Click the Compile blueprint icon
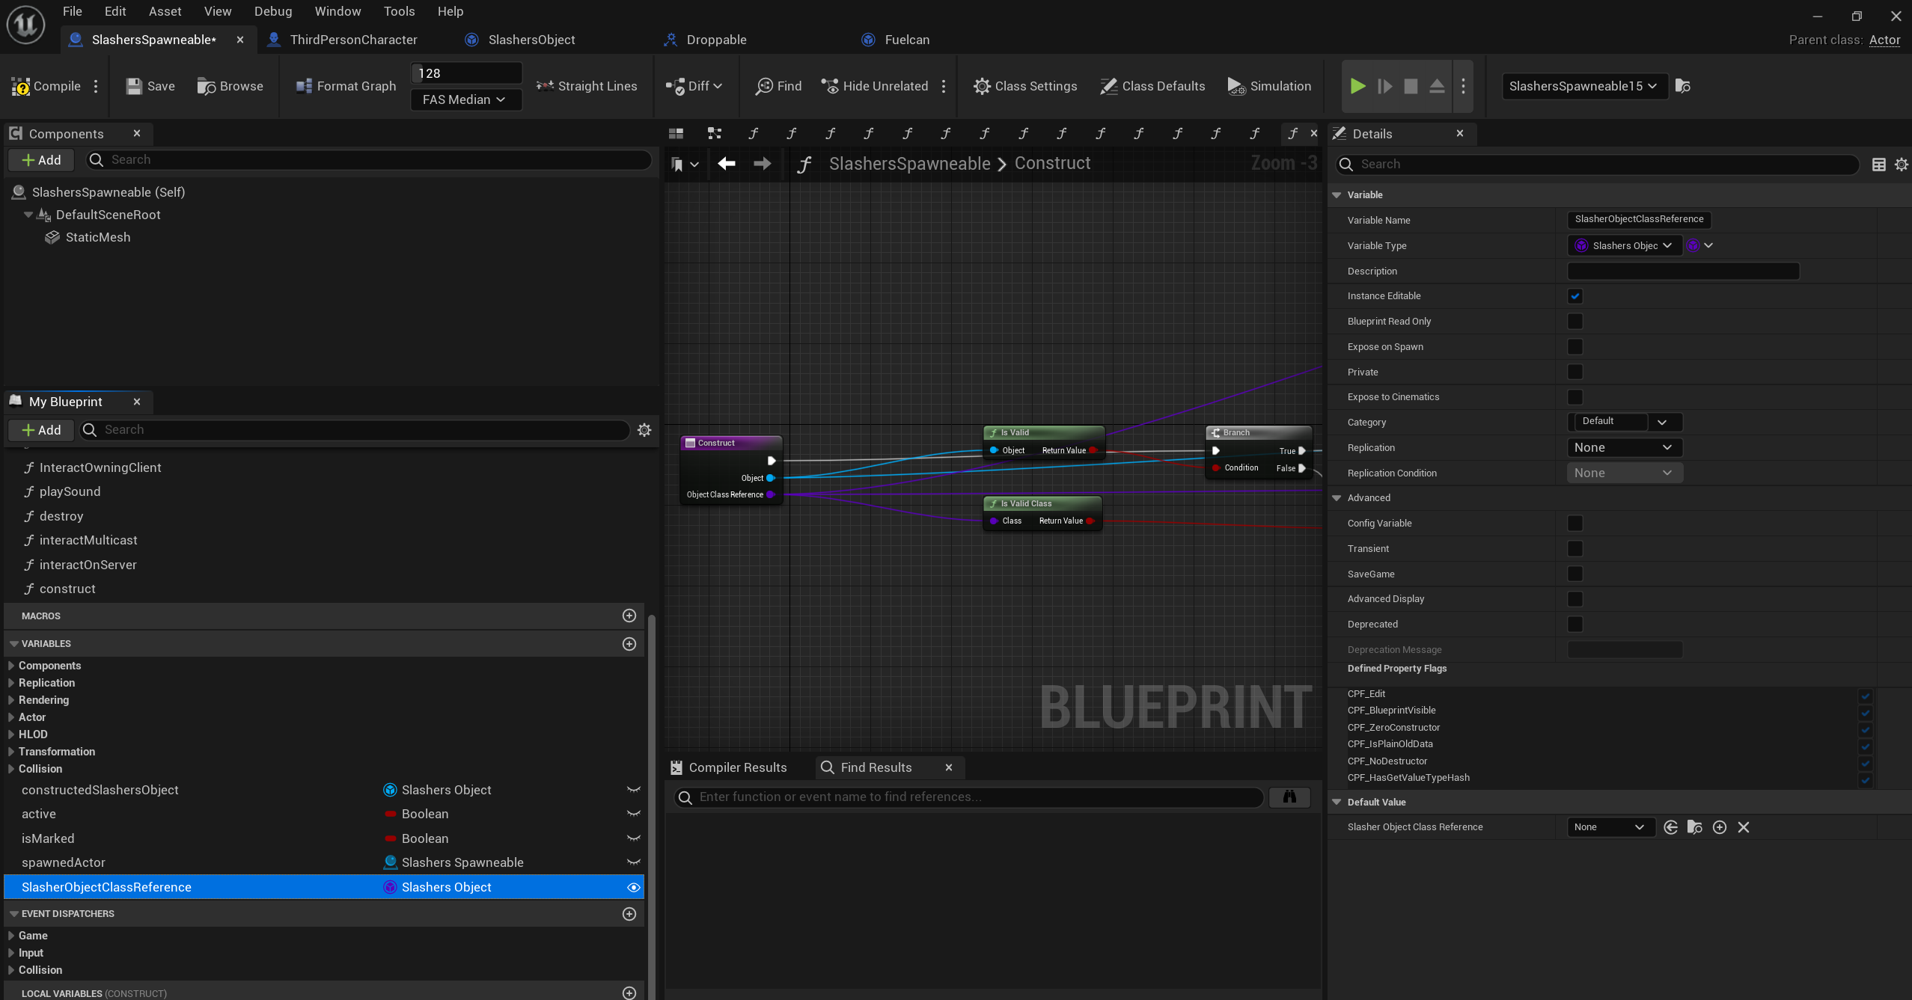Viewport: 1912px width, 1000px height. click(21, 86)
